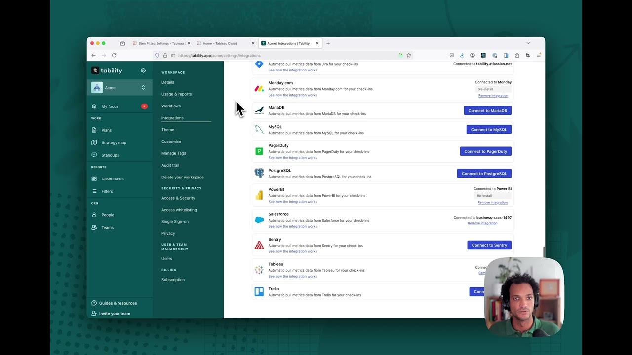The width and height of the screenshot is (632, 355).
Task: Click the Tability logo icon
Action: [95, 71]
